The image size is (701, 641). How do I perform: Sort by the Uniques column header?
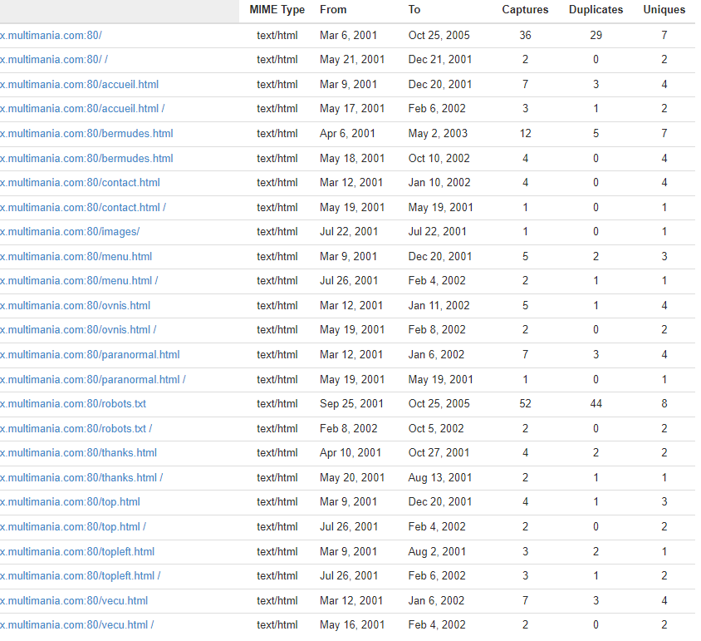pos(664,10)
